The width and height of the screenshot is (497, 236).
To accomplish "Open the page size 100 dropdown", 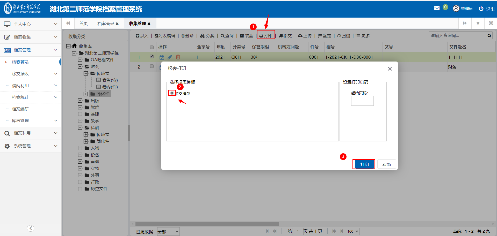I will click(x=353, y=231).
